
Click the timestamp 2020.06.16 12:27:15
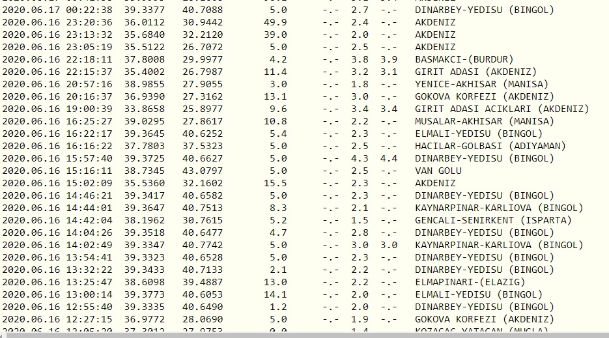point(57,319)
